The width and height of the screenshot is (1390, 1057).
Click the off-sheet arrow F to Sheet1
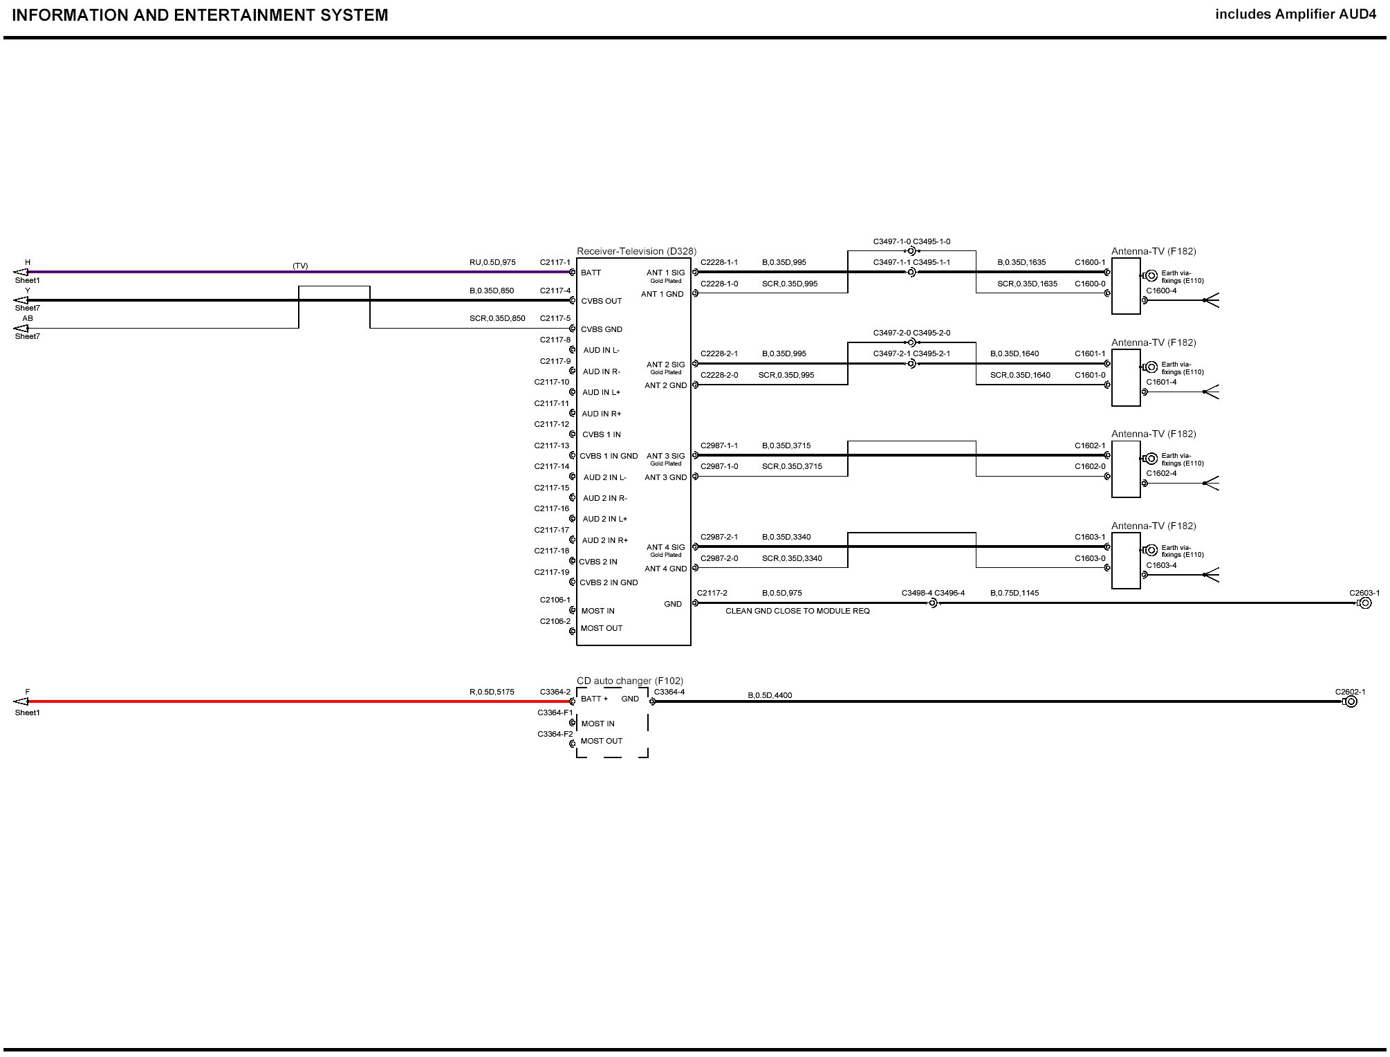(21, 701)
